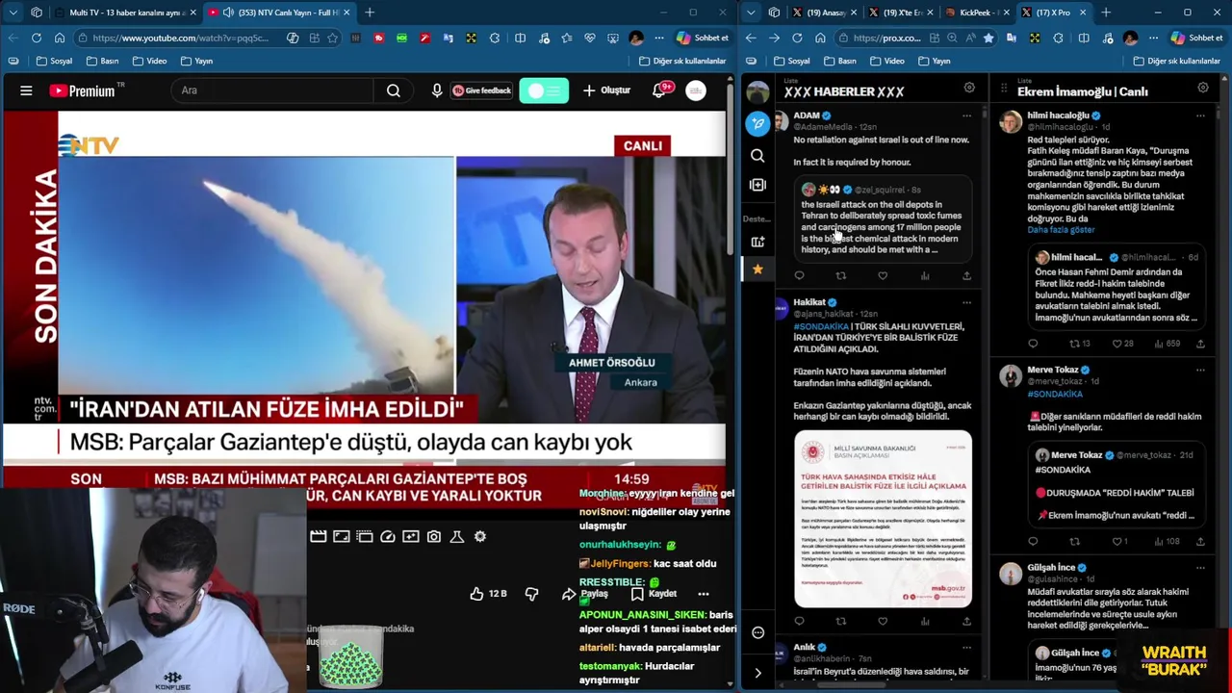Viewport: 1232px width, 693px height.
Task: Repost the ADAM post
Action: (841, 276)
